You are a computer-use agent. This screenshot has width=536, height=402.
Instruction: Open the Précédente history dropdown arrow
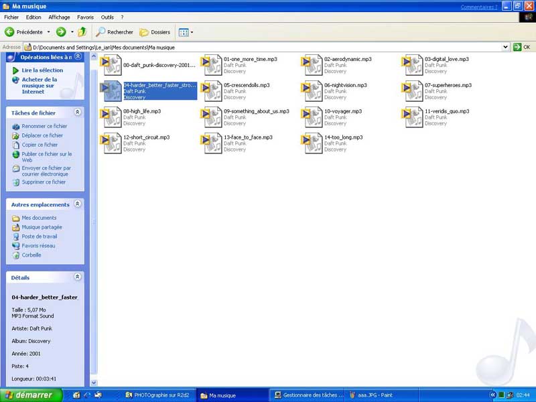[48, 32]
